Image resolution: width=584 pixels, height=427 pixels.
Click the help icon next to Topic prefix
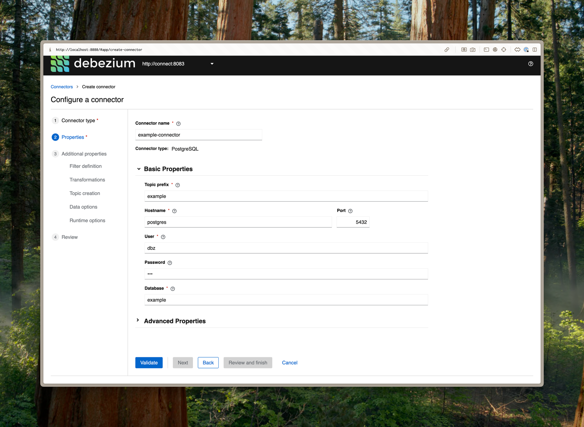[x=178, y=185]
